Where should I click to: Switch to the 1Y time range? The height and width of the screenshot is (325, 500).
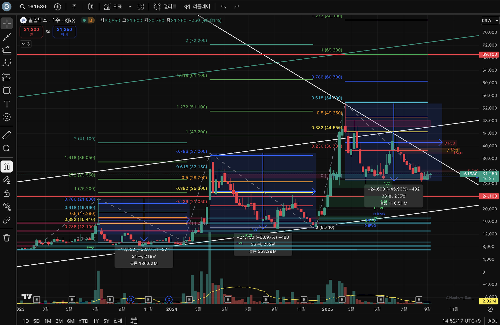(96, 321)
